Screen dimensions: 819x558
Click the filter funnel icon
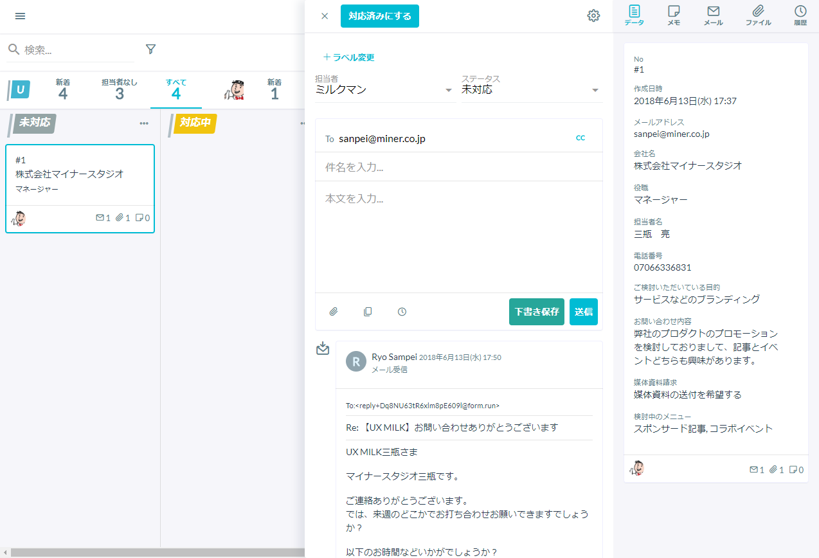pos(151,50)
